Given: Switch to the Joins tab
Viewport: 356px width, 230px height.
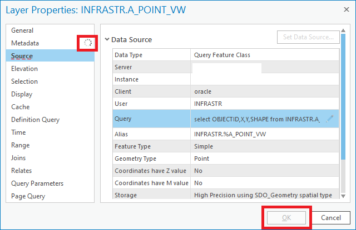Looking at the screenshot, I should [x=19, y=158].
